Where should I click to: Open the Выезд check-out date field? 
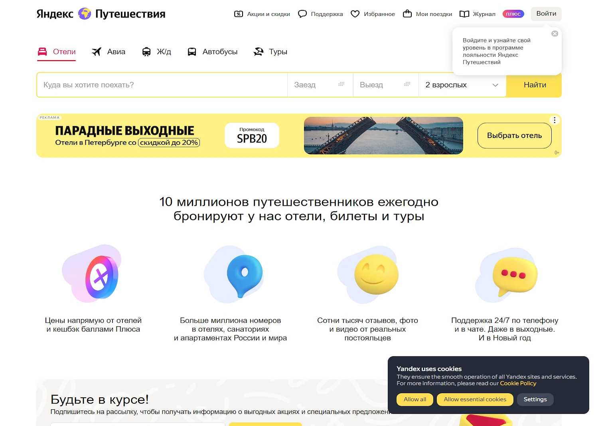click(x=386, y=85)
